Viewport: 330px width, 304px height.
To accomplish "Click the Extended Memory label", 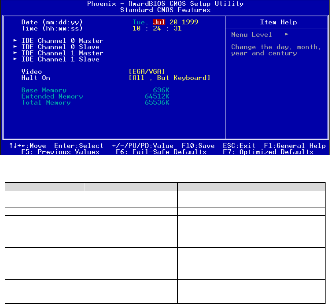I will click(x=52, y=96).
